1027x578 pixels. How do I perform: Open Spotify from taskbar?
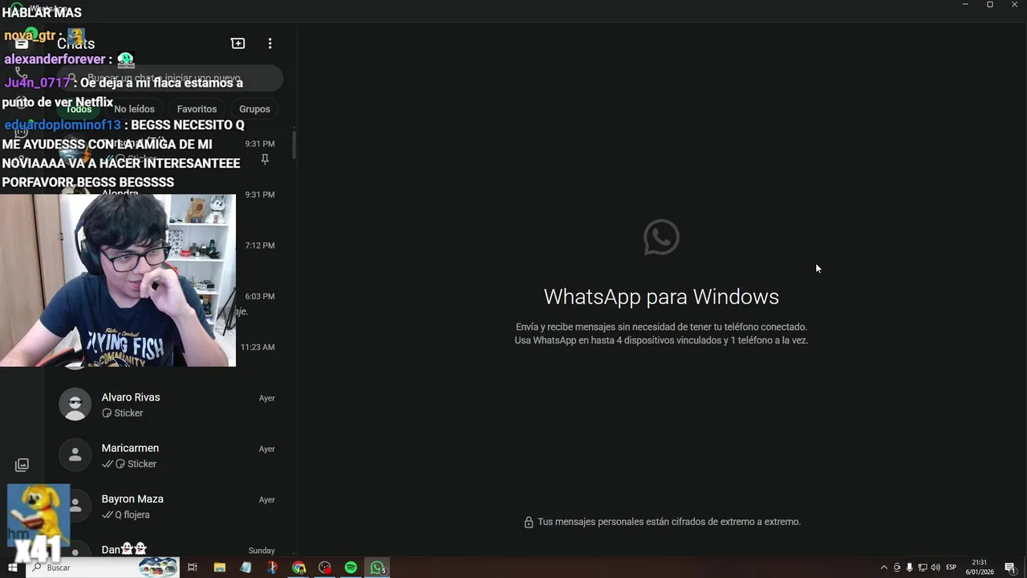351,568
